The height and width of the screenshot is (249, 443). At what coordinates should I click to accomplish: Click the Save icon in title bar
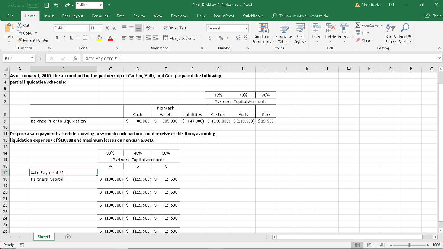tap(47, 5)
